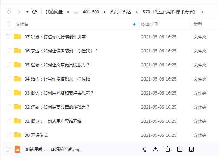Download the 08结课后 png file
The height and width of the screenshot is (160, 219).
(x=155, y=149)
